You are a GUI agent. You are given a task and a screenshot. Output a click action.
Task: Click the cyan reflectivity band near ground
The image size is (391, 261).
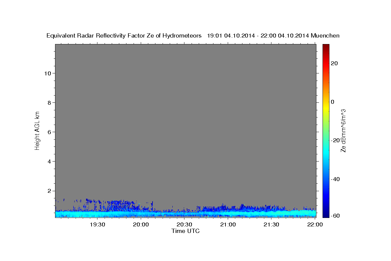(185, 214)
